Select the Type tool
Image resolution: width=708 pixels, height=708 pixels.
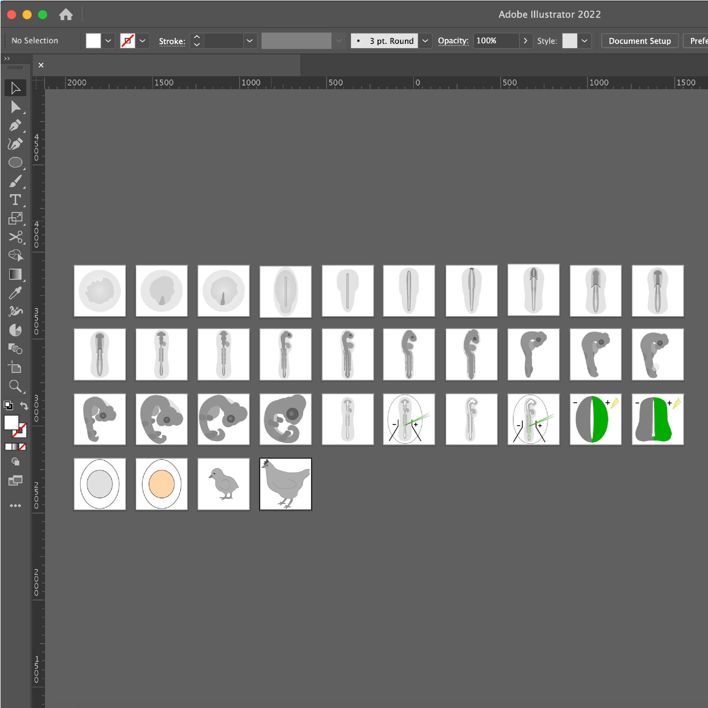tap(15, 199)
